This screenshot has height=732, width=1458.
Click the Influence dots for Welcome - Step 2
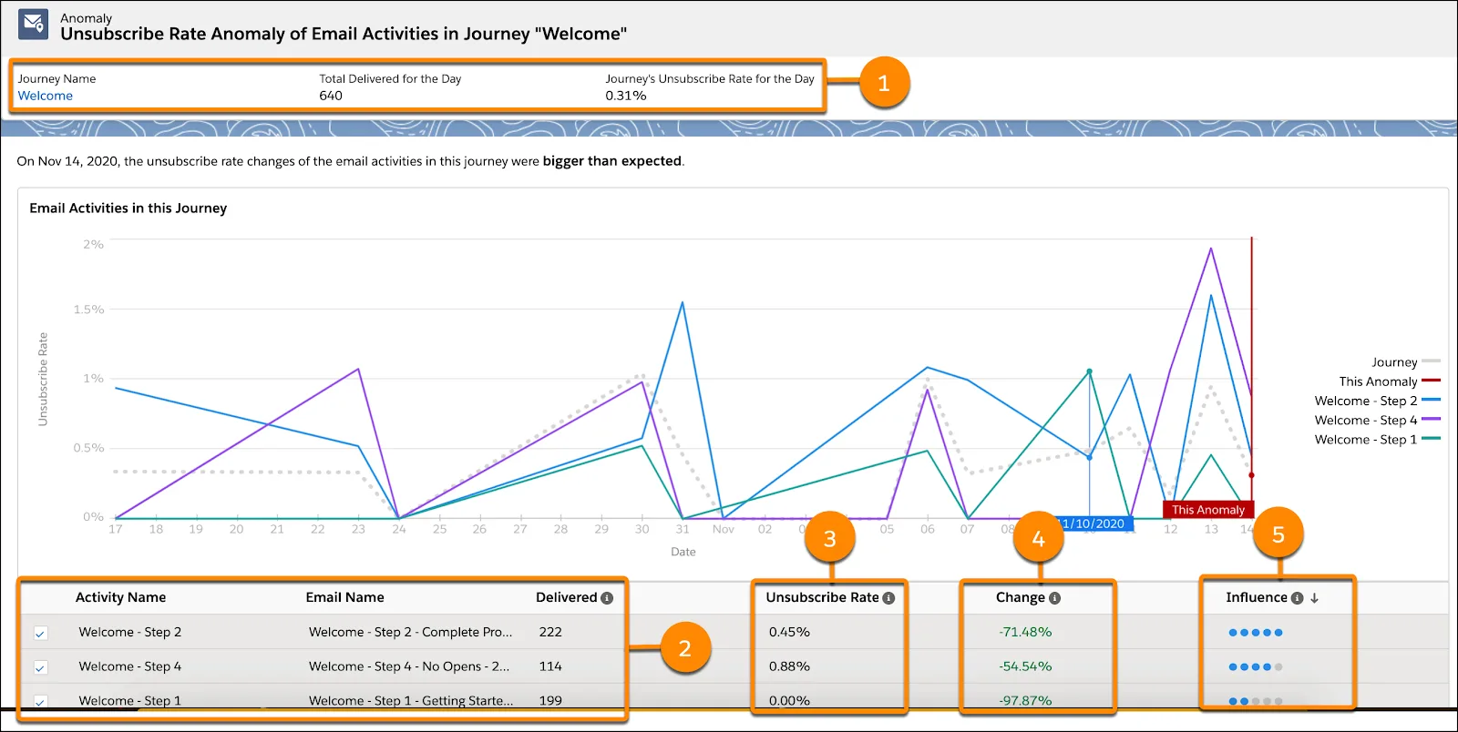(x=1256, y=633)
